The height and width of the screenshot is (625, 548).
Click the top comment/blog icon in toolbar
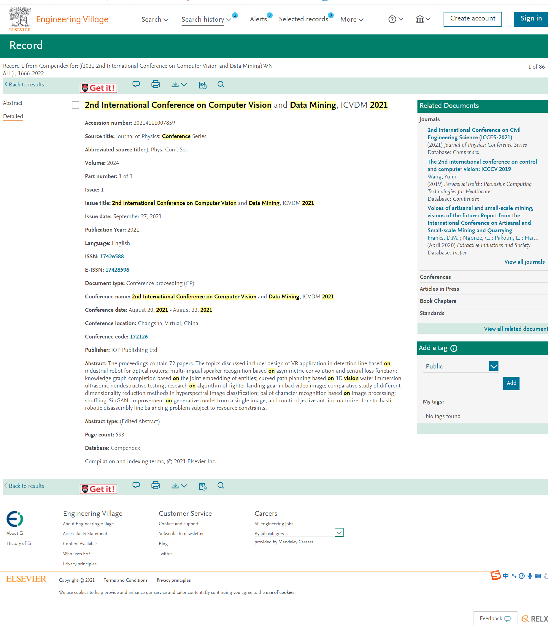(x=136, y=84)
